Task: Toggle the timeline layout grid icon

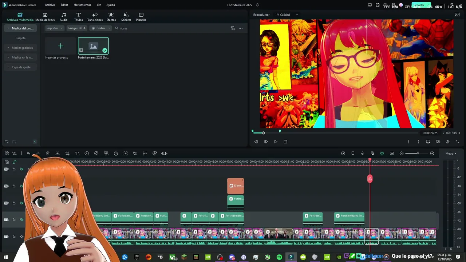Action: point(7,153)
